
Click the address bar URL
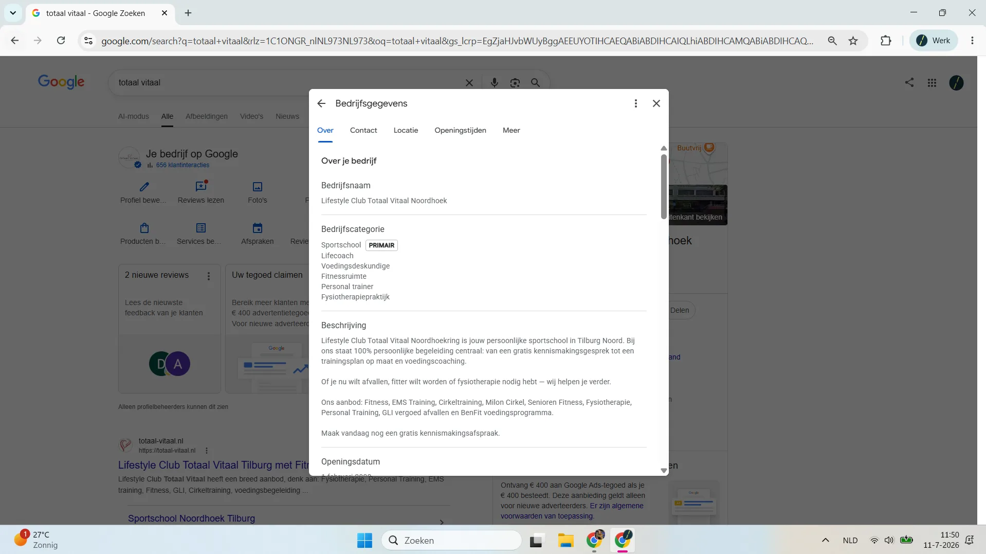(x=457, y=41)
